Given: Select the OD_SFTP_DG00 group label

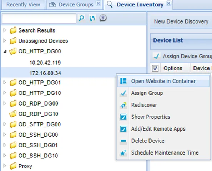Looking at the screenshot, I should 40,124.
